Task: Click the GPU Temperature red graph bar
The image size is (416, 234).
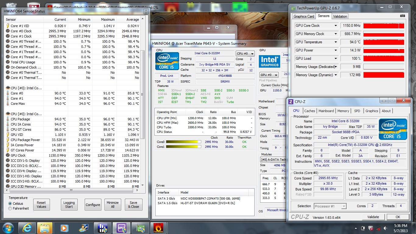Action: click(384, 42)
